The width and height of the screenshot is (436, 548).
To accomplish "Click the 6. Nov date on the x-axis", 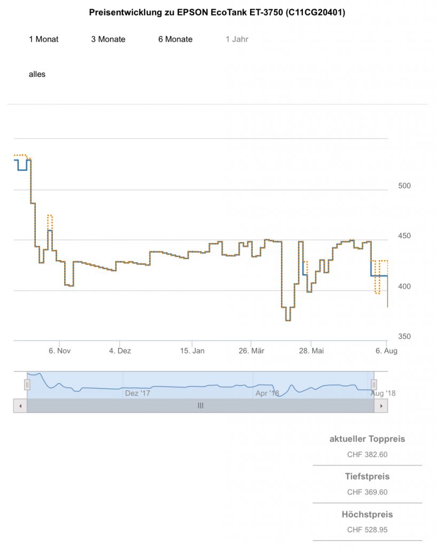I will (59, 351).
